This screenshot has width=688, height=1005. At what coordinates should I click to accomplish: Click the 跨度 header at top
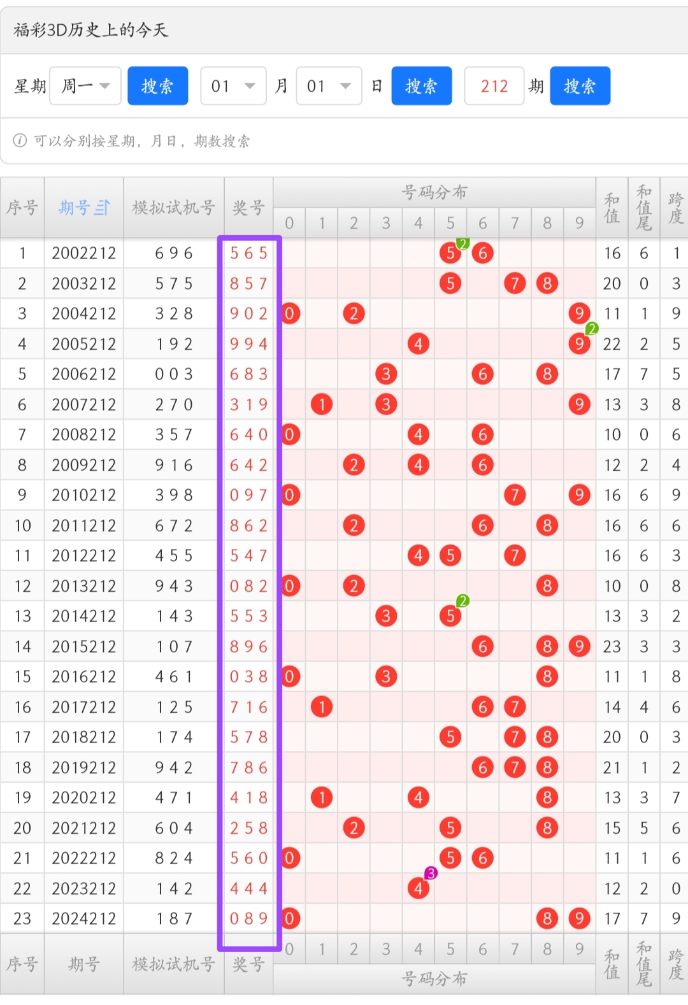[675, 208]
